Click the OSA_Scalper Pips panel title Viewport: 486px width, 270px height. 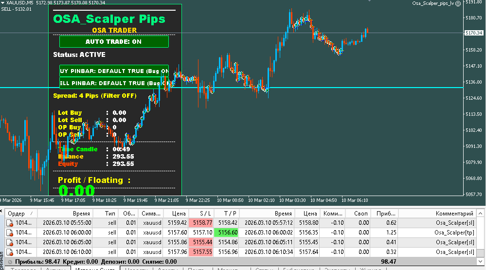coord(109,19)
